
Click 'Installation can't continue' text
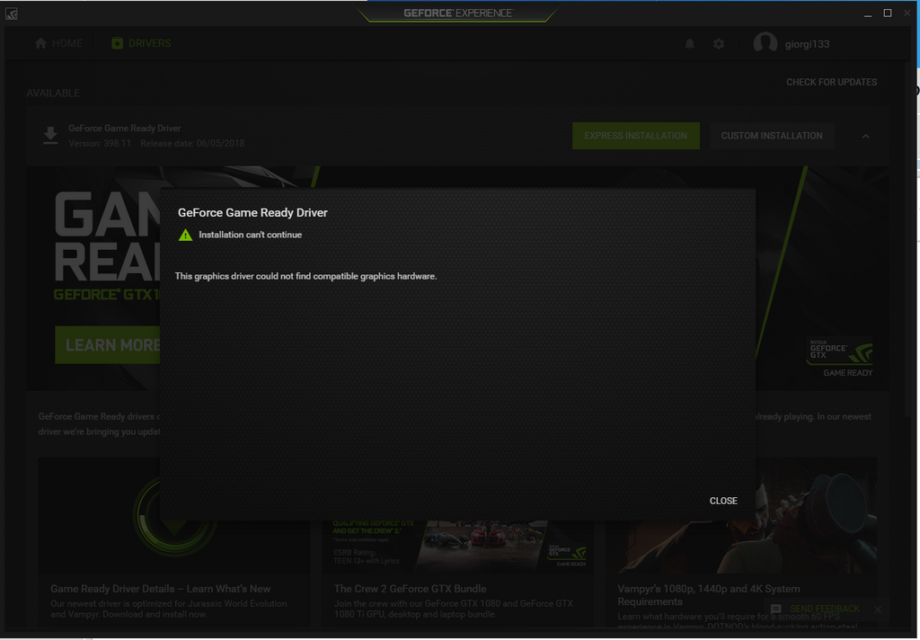point(250,235)
